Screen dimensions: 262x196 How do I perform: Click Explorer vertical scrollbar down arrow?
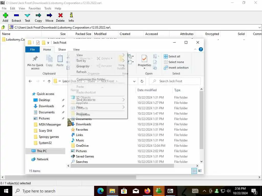click(x=201, y=161)
